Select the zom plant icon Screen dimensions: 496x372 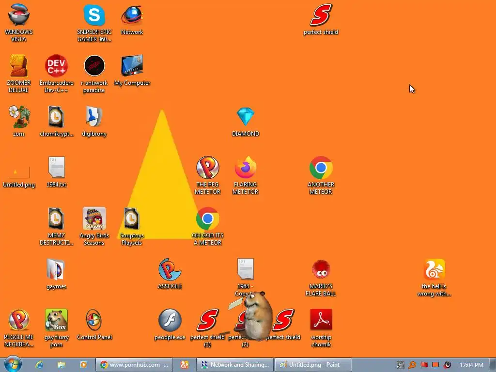point(19,121)
